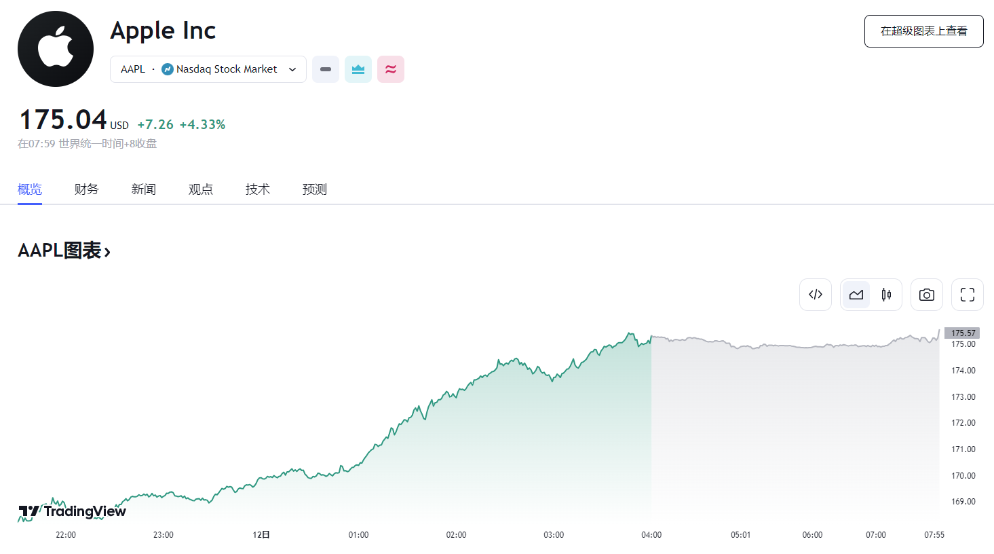Open the 预测 tab
This screenshot has height=554, width=994.
pos(315,189)
